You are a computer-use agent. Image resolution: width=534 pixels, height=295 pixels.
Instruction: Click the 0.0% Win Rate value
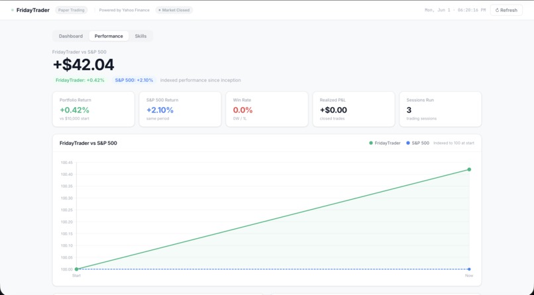(x=243, y=110)
